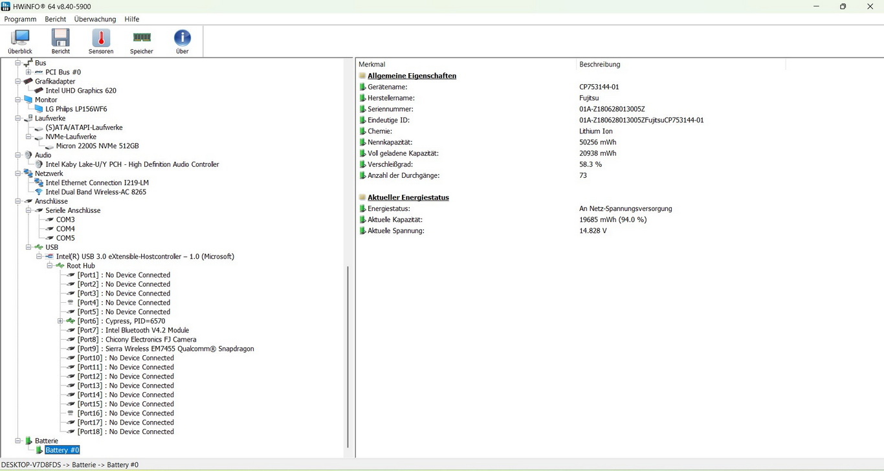Image resolution: width=884 pixels, height=471 pixels.
Task: Open Sensoren thermometer icon
Action: coord(101,41)
